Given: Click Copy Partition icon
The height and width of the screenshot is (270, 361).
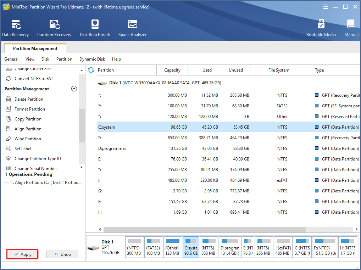Looking at the screenshot, I should [x=9, y=119].
